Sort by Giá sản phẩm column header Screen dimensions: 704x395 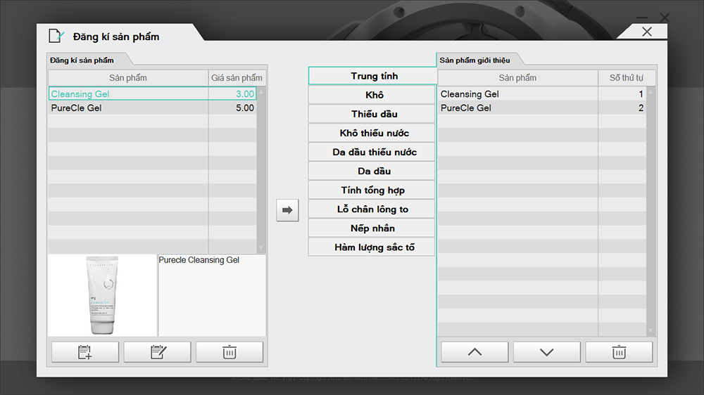[x=237, y=78]
